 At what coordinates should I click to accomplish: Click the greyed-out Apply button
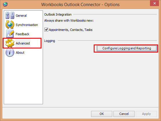pos(146,114)
